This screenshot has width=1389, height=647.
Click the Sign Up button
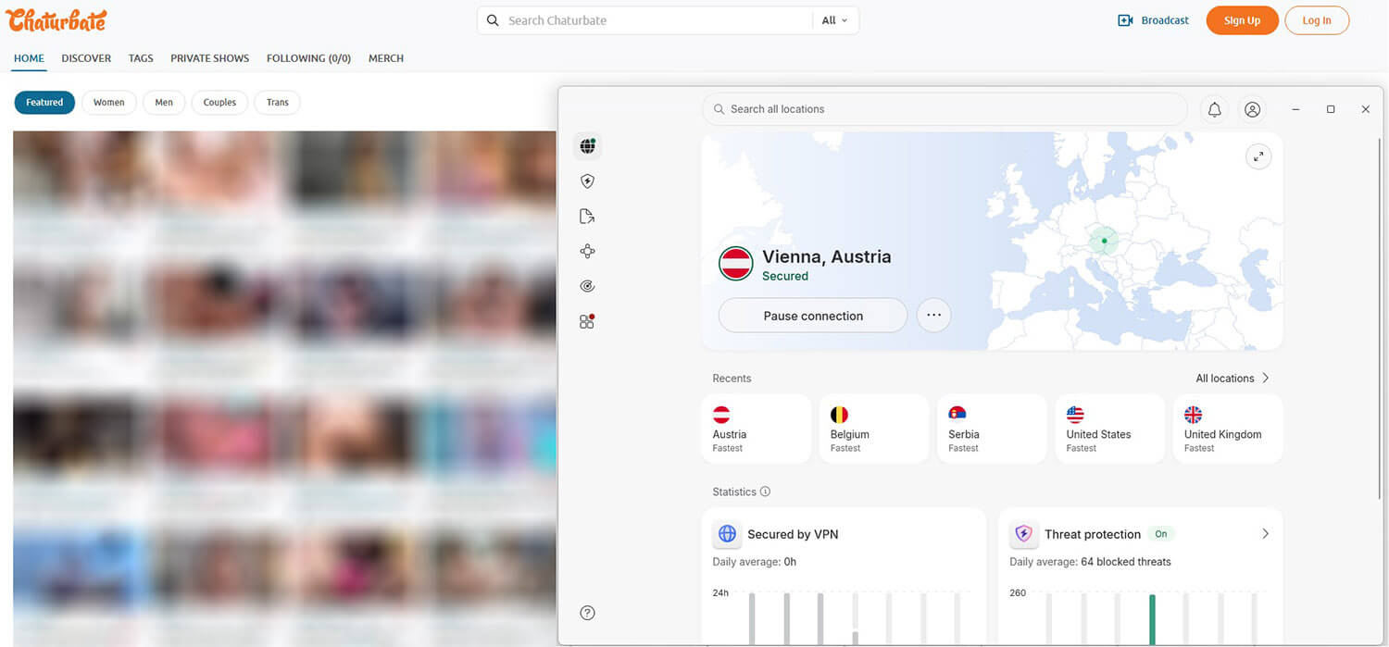1242,20
